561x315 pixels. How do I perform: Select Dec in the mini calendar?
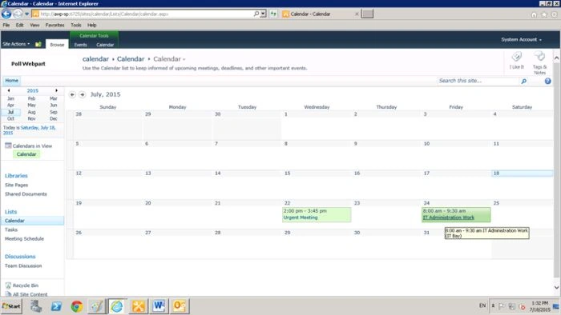pos(54,118)
